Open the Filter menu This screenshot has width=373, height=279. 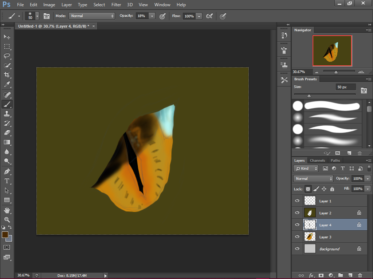pos(116,5)
